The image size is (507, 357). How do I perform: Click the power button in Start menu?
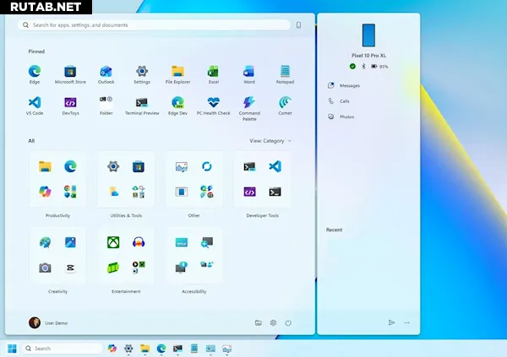288,322
